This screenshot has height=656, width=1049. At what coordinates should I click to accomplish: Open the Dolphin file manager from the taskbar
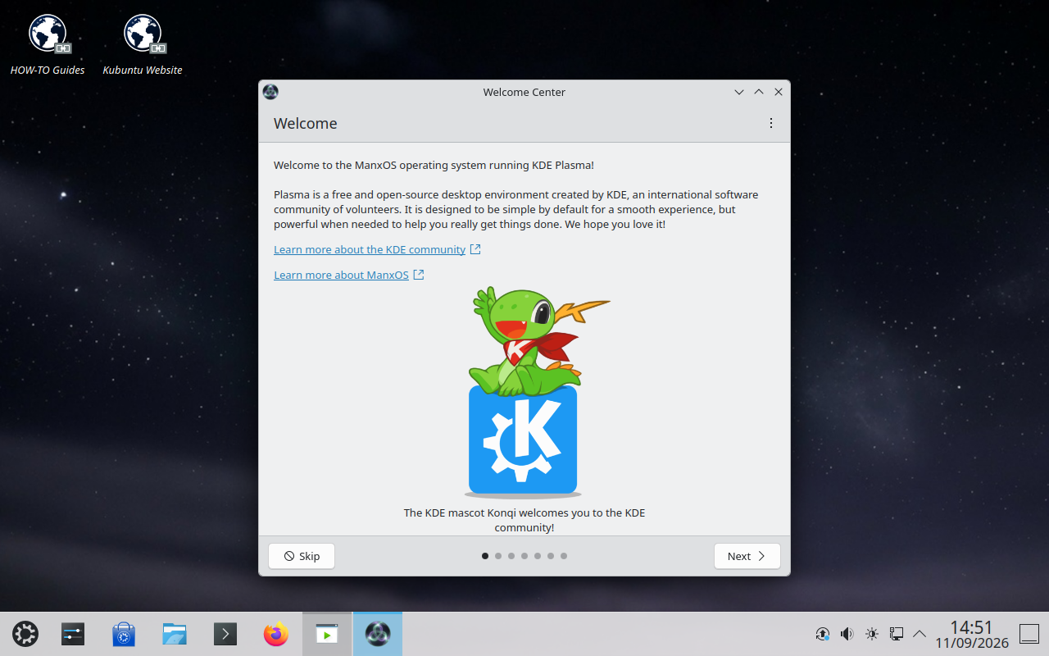point(175,634)
